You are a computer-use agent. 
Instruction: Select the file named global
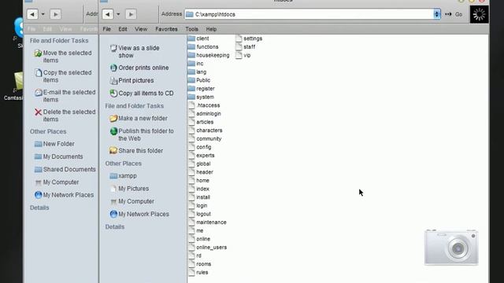tap(203, 164)
